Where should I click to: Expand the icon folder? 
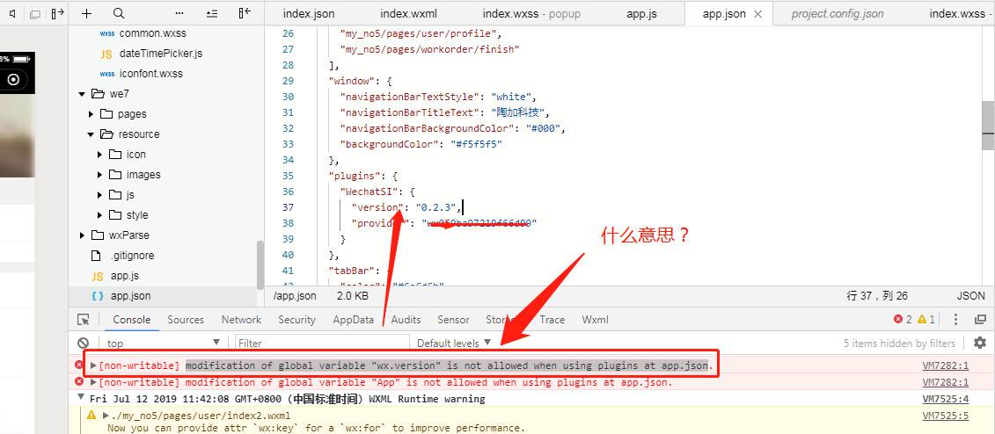tap(100, 155)
